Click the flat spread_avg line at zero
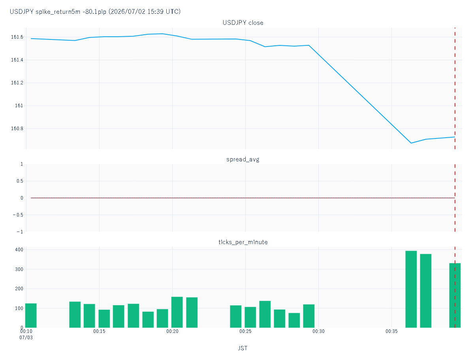The image size is (474, 355). pos(243,198)
